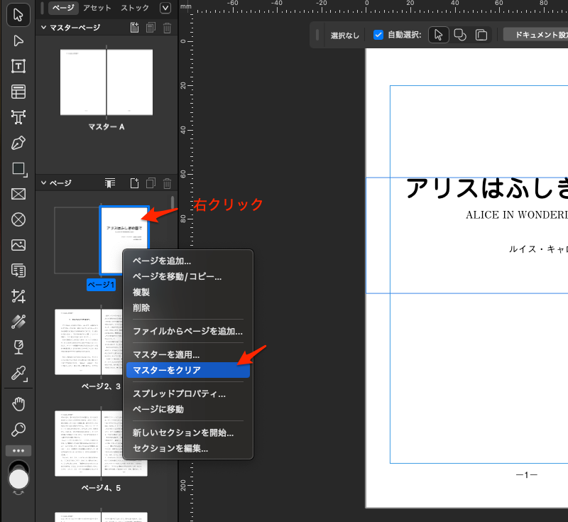
Task: Open the panel options dropdown beside ストック
Action: coord(165,8)
